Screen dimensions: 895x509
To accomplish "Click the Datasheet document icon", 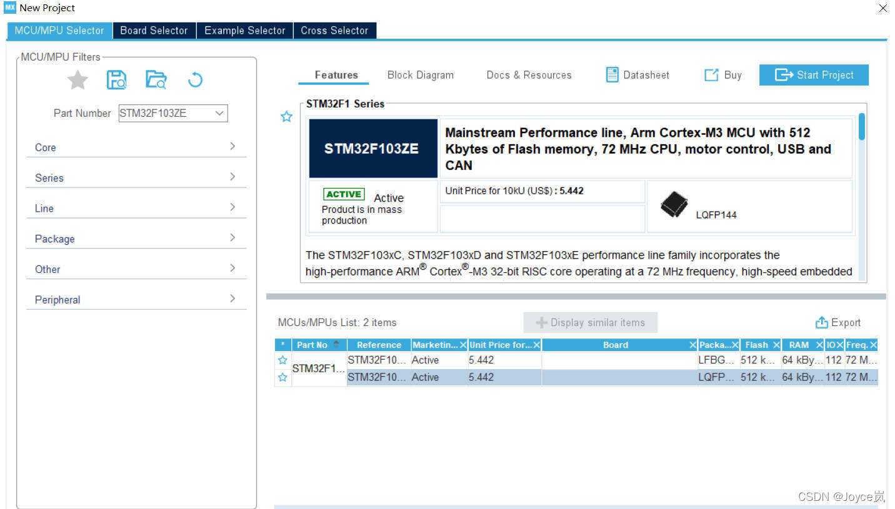I will 612,75.
